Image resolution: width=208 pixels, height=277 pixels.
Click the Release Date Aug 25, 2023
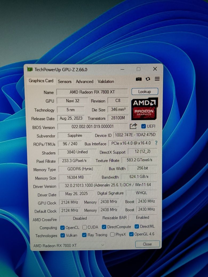[71, 118]
